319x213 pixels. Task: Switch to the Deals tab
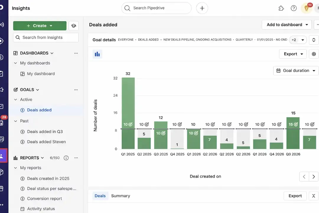pyautogui.click(x=100, y=196)
